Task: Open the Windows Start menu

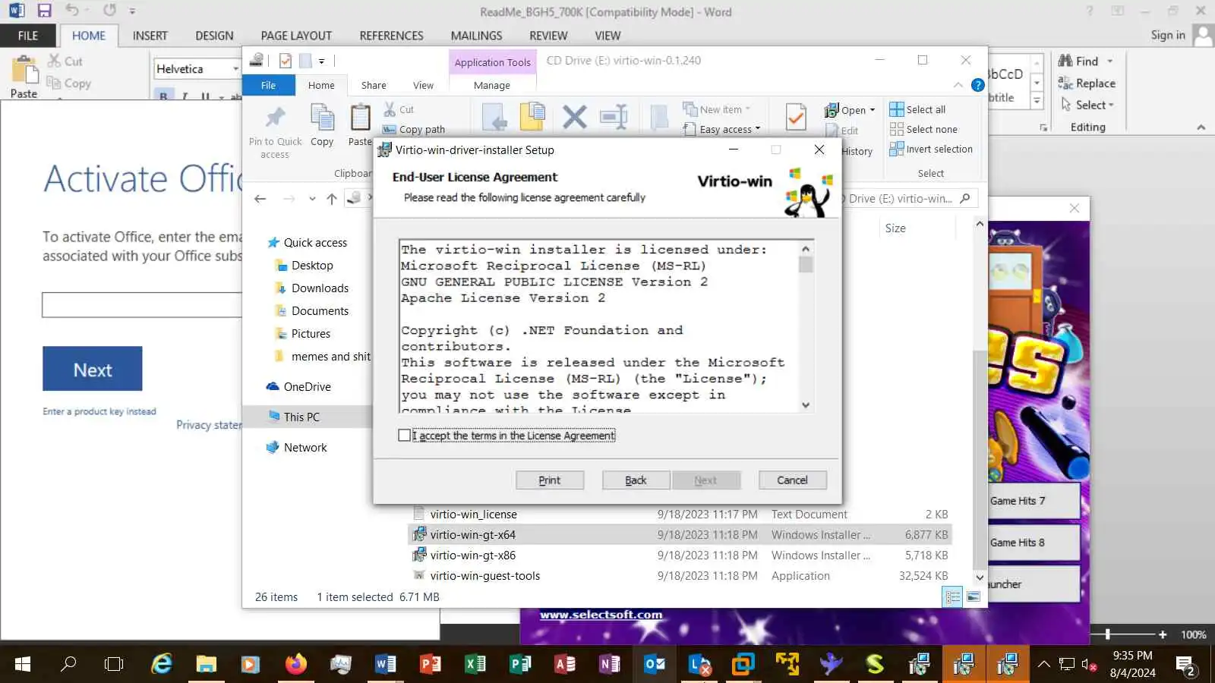Action: tap(23, 665)
